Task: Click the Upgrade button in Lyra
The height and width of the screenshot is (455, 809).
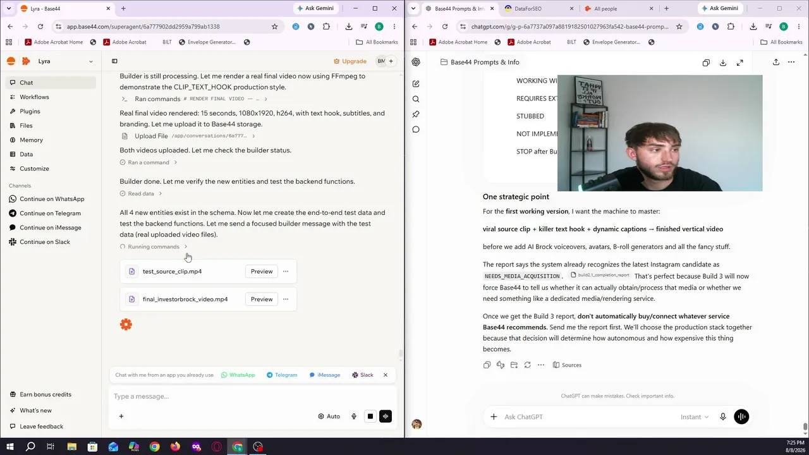Action: pos(350,61)
